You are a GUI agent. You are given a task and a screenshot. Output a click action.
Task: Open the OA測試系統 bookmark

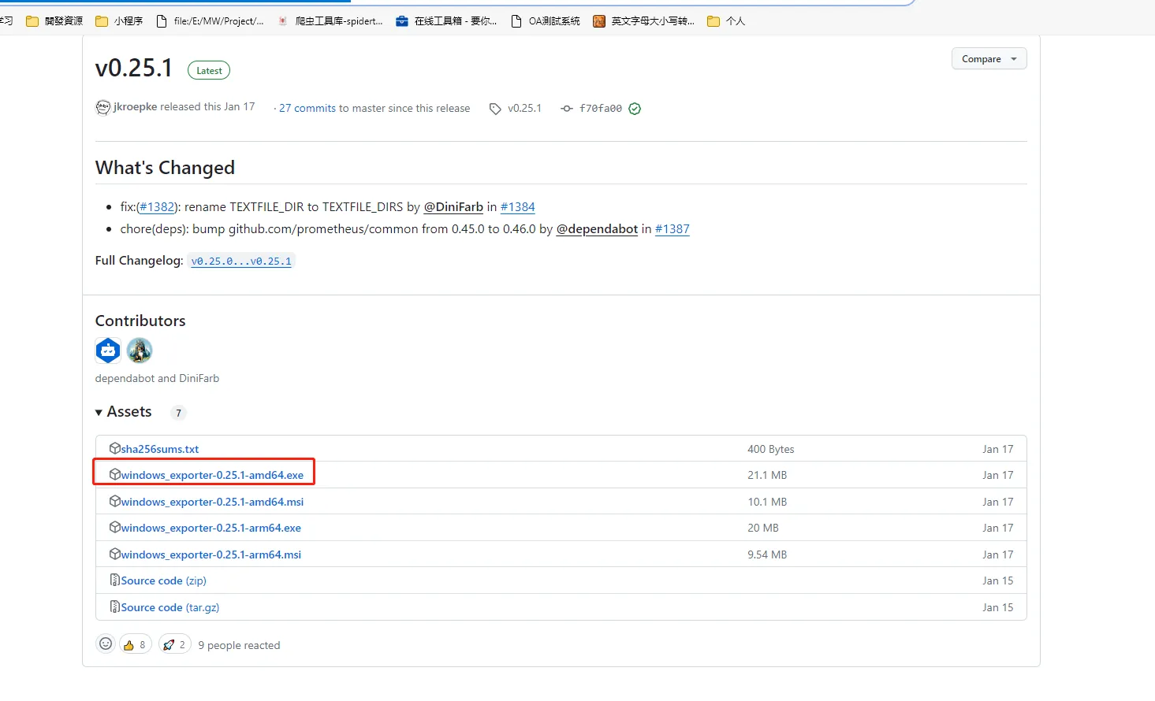pyautogui.click(x=546, y=21)
